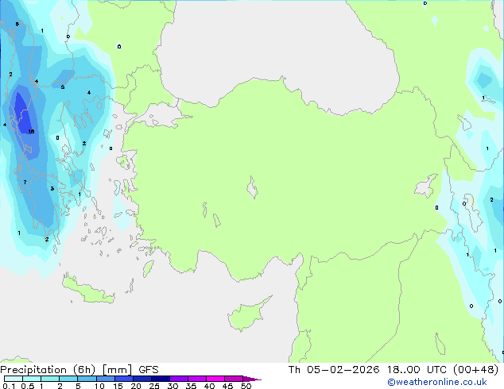Click the above-50 arrow tip of legend

(252, 379)
